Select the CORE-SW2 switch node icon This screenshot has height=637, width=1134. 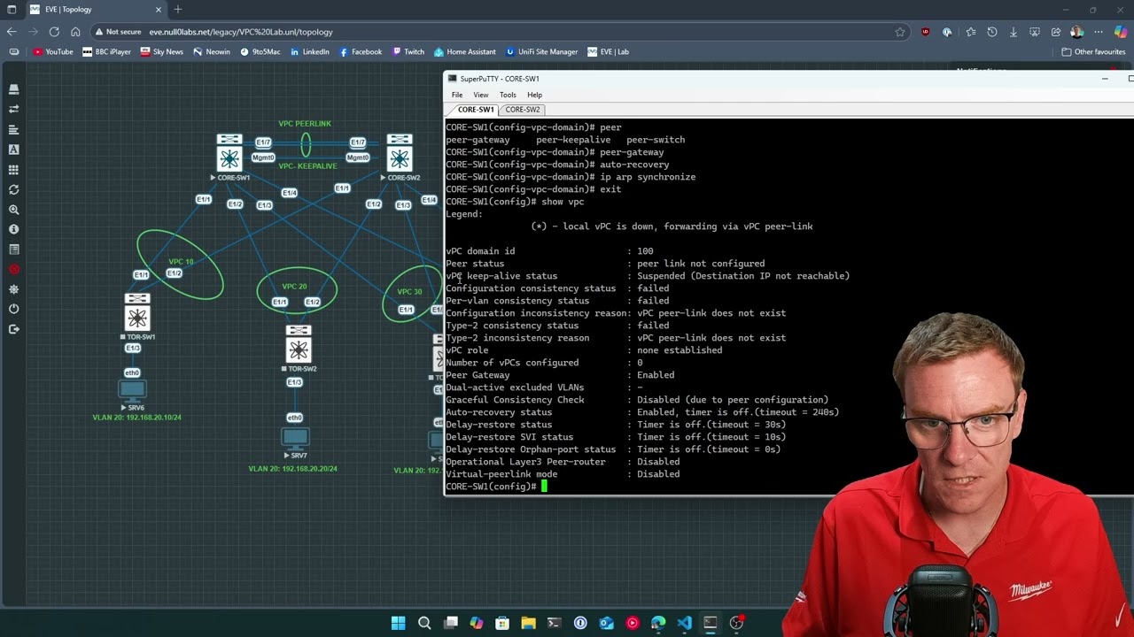[400, 153]
